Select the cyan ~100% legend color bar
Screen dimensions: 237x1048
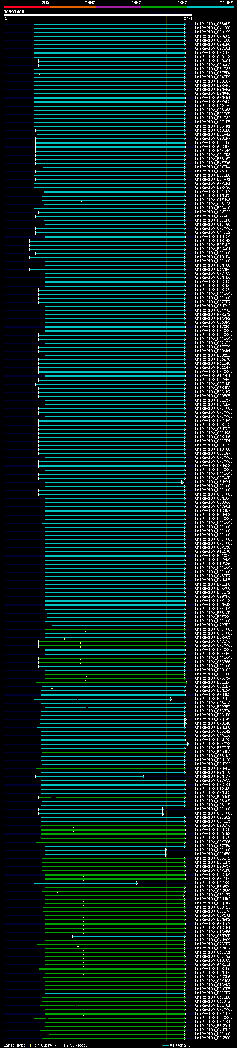(211, 7)
